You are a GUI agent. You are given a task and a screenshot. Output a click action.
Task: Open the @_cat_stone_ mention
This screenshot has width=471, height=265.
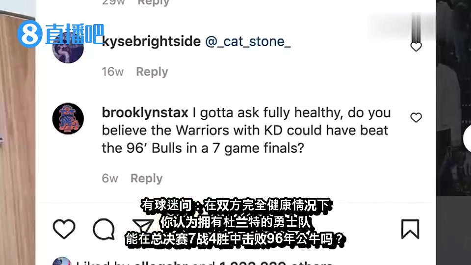(x=248, y=41)
